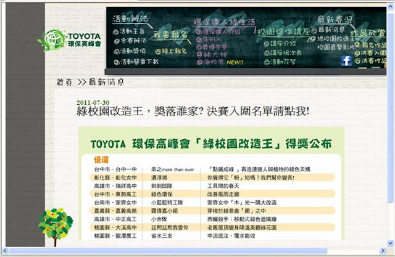Select the row 桃園縣 - 大溪高中

tap(212, 227)
